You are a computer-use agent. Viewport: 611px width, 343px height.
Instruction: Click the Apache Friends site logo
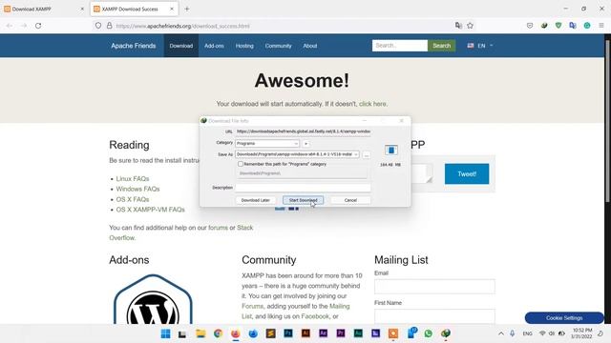tap(134, 46)
